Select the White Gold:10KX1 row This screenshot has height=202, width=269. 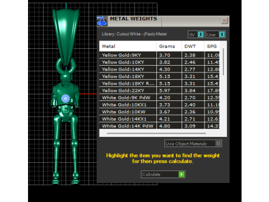pos(159,105)
